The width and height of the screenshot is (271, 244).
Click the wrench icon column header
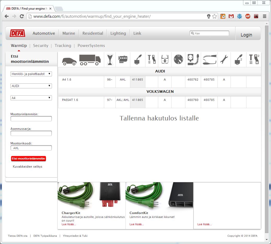(x=224, y=60)
